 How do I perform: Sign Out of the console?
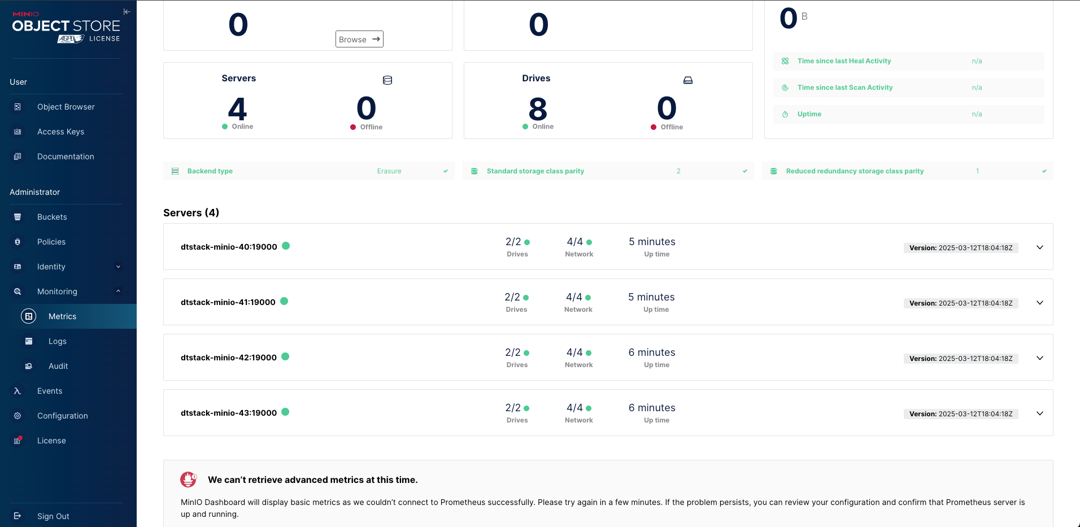53,516
